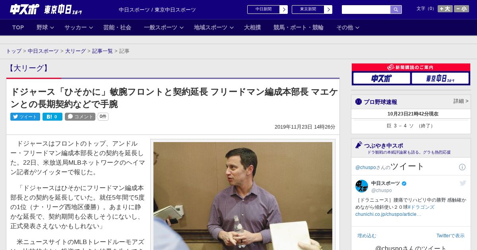Screen dimensions: 477x250
Task: Click the 記事一覧 breadcrumb link
Action: pos(103,51)
